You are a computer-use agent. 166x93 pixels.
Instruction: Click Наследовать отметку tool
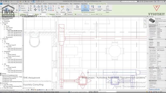(92, 8)
